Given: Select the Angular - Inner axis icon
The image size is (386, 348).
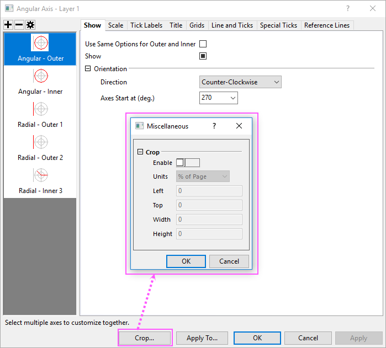Looking at the screenshot, I should [x=40, y=76].
